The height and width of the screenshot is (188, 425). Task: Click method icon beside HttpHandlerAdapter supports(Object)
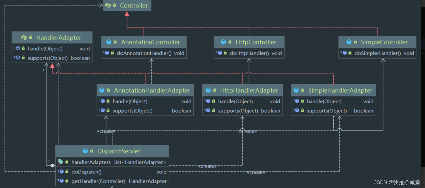click(207, 111)
